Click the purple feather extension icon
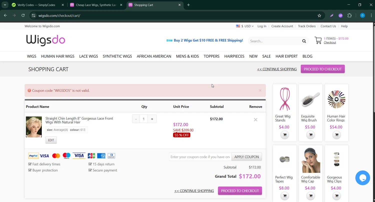Screen dimensions: 375x202 [x=332, y=15]
